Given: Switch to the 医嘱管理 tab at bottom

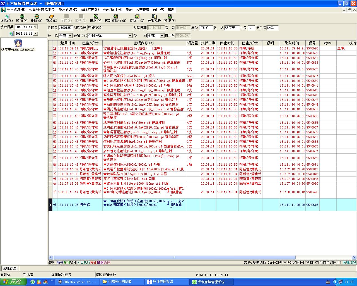Looking at the screenshot, I should (9, 268).
